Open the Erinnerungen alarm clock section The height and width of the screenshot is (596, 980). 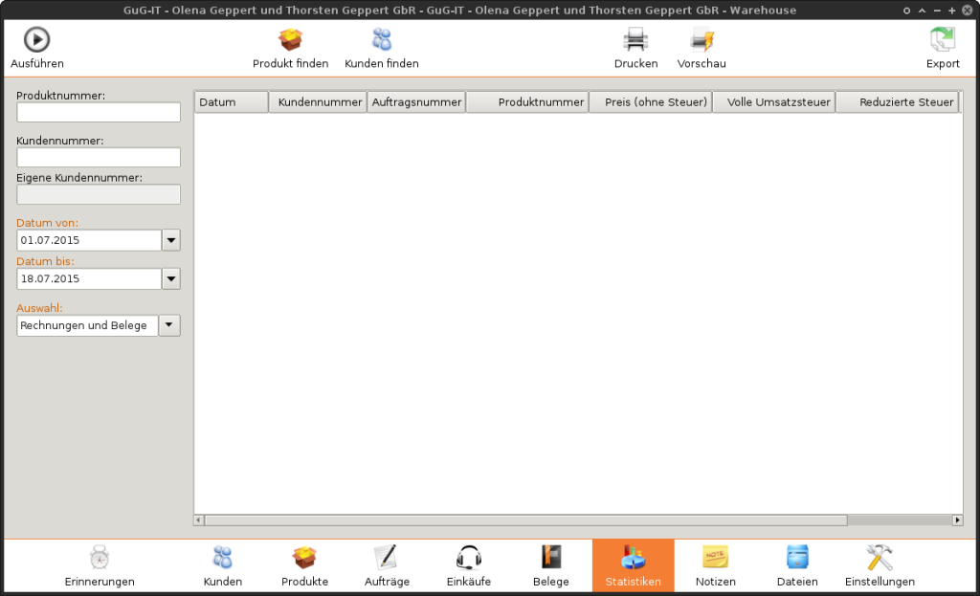100,558
